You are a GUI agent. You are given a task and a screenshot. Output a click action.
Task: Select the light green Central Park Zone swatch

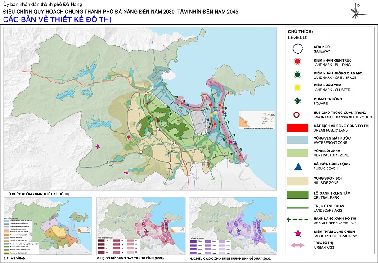(297, 153)
